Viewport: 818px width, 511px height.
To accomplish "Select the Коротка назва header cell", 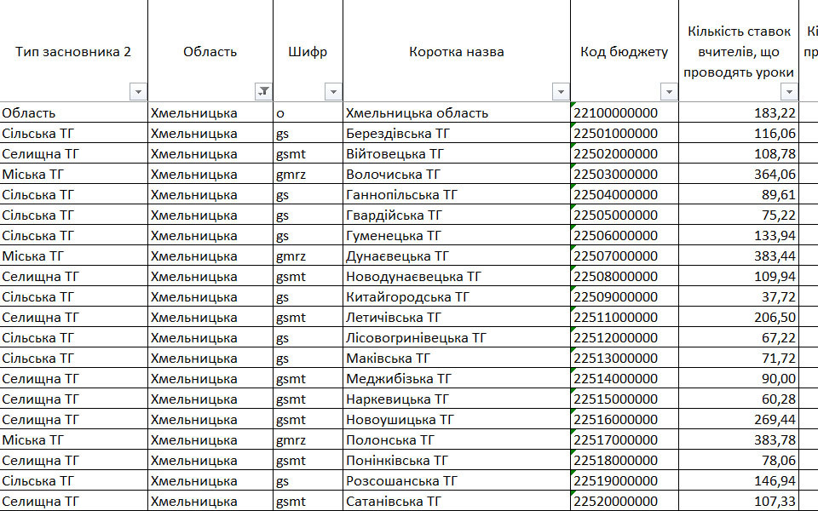I will (x=456, y=51).
